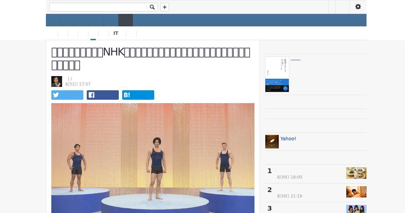Select the IT sub-category tab
This screenshot has width=405, height=213.
pyautogui.click(x=116, y=33)
